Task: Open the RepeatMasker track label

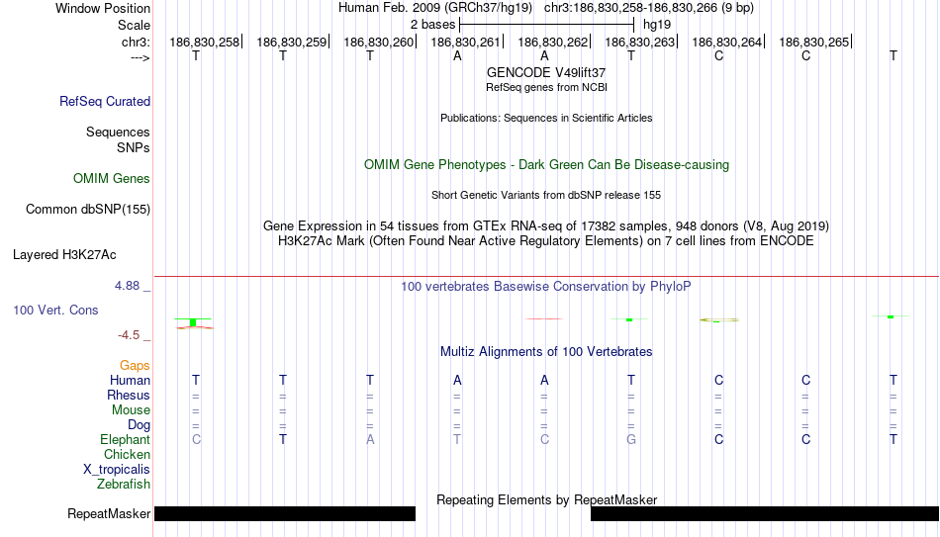Action: 109,513
